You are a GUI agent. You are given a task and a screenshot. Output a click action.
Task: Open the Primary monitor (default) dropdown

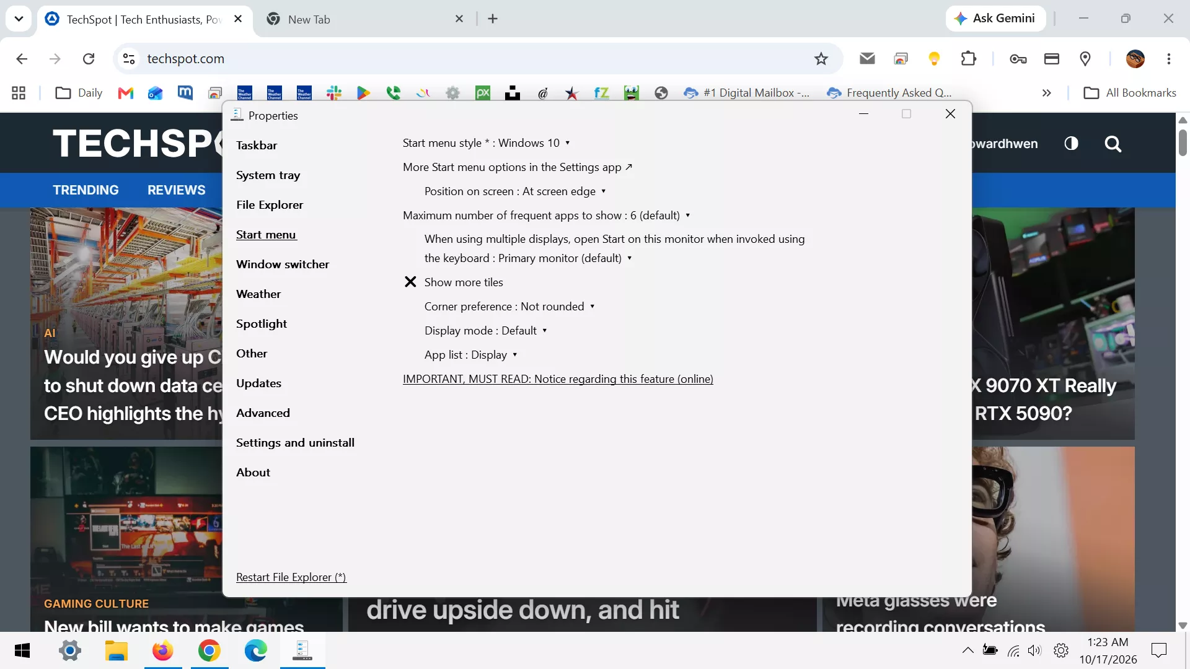(x=564, y=258)
